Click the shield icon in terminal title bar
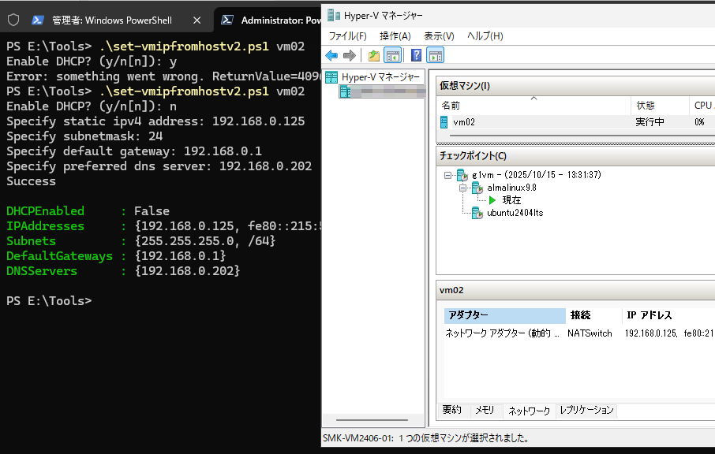The image size is (715, 454). tap(13, 20)
